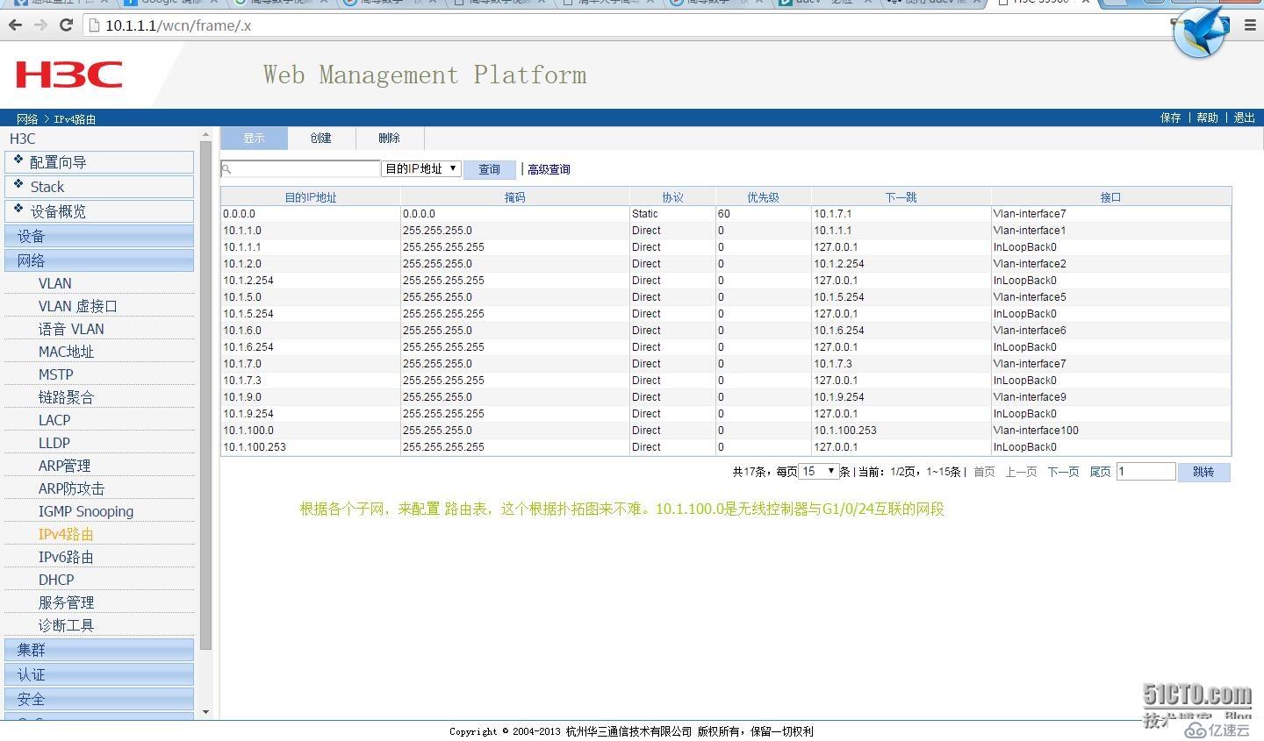Click the 查询 search button
This screenshot has width=1264, height=741.
pos(489,169)
